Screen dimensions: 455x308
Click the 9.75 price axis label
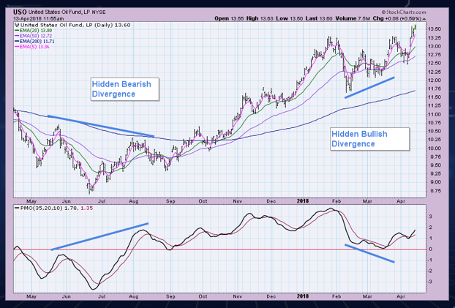(434, 157)
